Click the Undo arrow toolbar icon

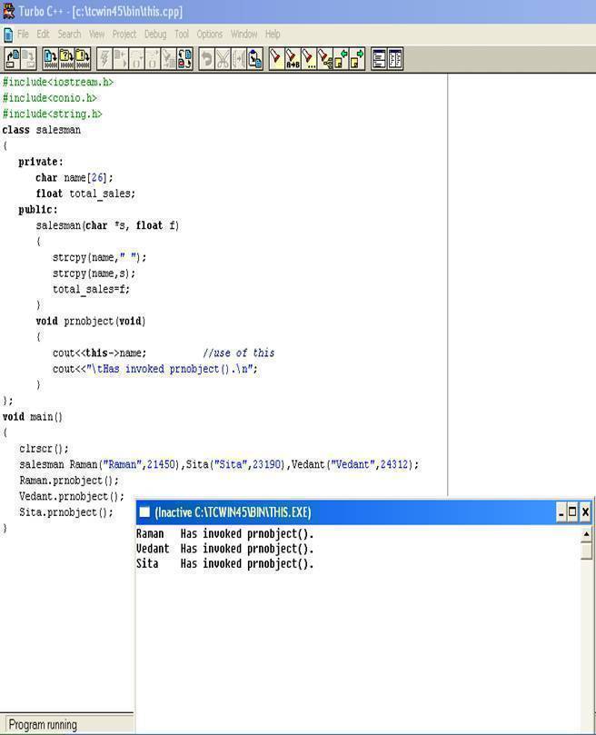(x=206, y=59)
